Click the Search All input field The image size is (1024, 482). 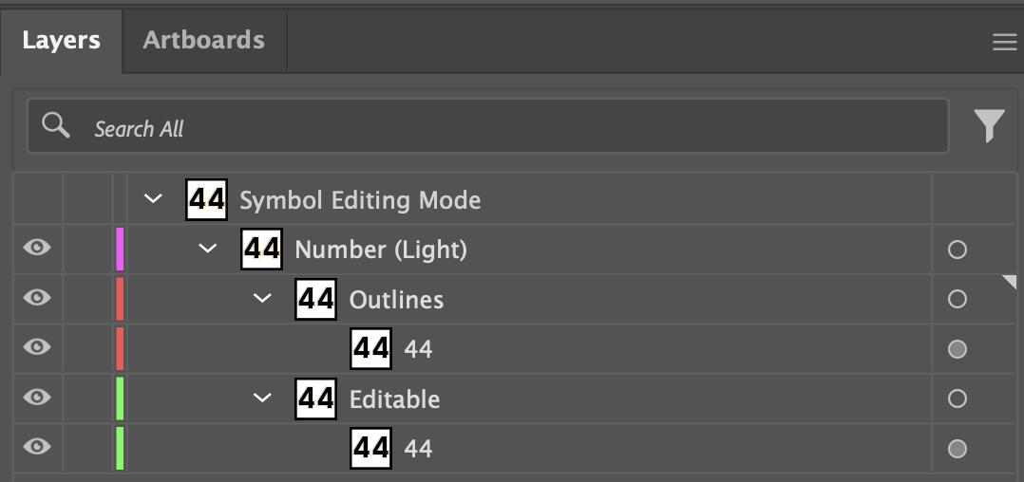tap(513, 128)
